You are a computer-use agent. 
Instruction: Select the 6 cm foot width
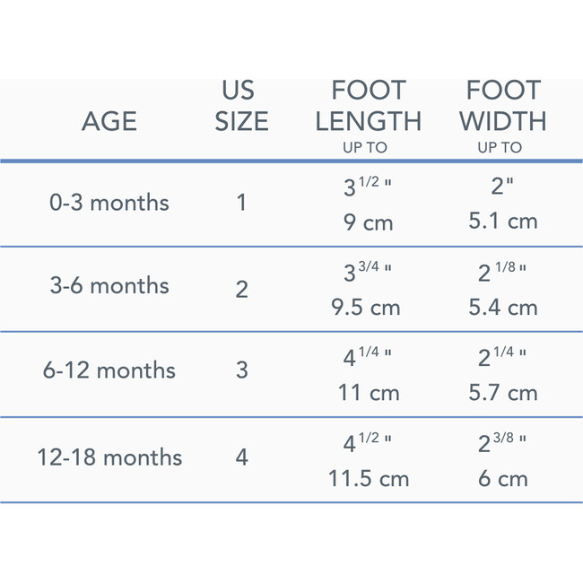click(x=503, y=479)
